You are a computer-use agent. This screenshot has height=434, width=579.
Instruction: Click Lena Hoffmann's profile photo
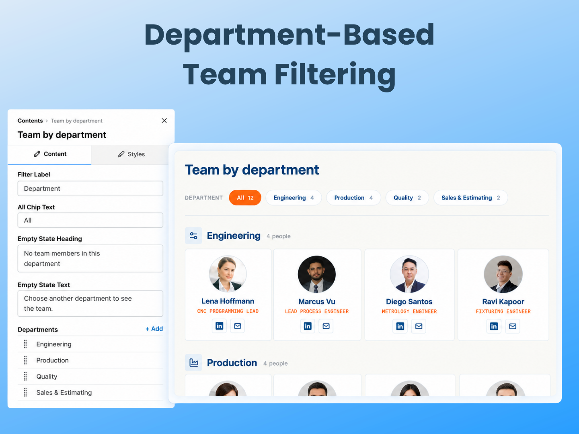point(228,274)
